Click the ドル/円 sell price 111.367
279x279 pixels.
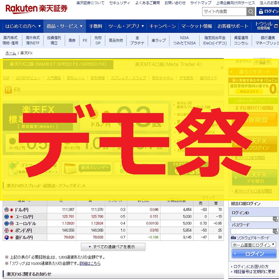tap(68, 210)
